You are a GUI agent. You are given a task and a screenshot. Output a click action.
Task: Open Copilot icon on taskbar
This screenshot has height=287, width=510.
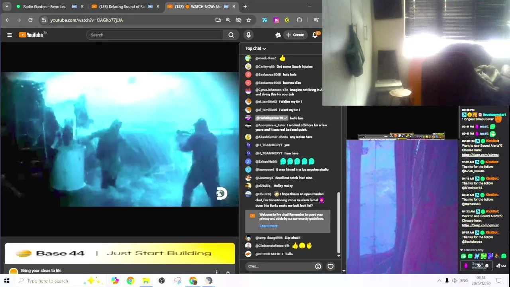pos(115,281)
